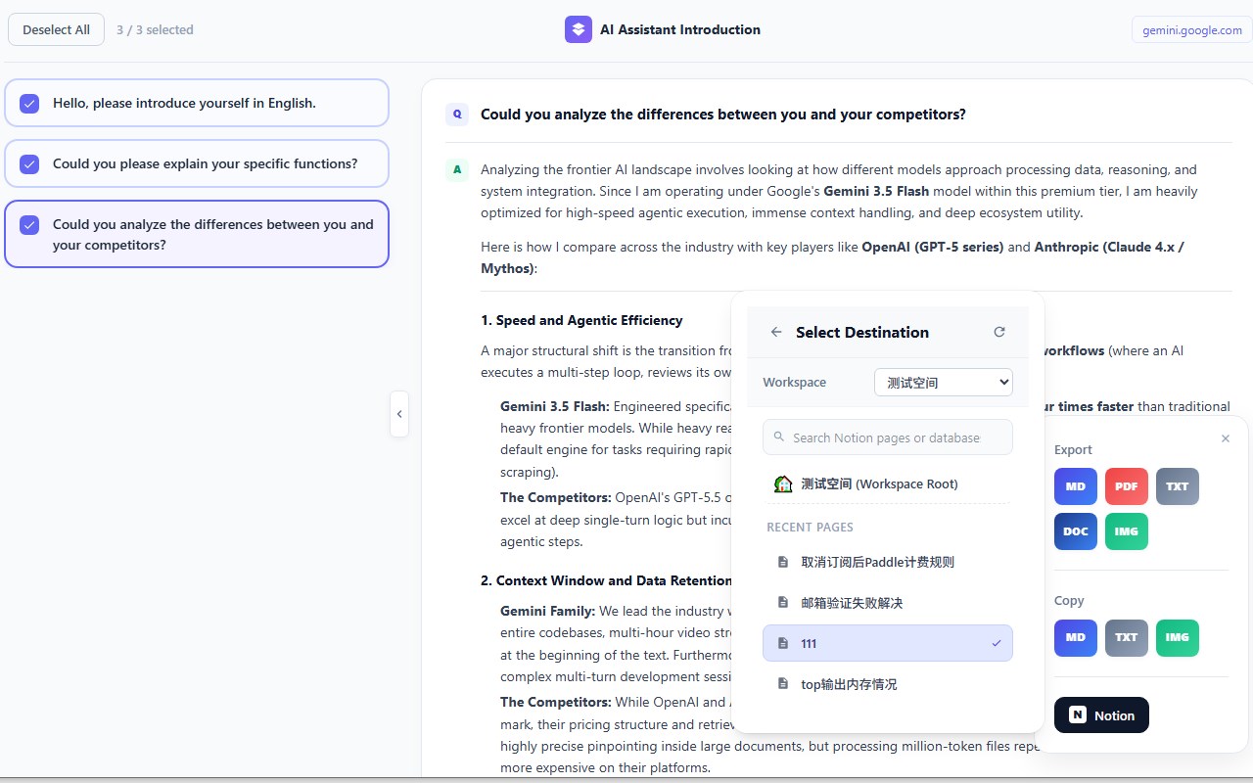Image resolution: width=1253 pixels, height=783 pixels.
Task: Collapse the left sidebar with chevron
Action: pos(398,414)
